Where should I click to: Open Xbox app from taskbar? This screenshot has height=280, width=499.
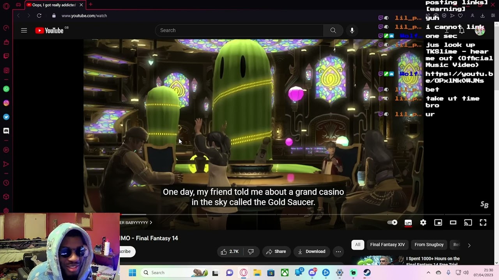tap(285, 273)
